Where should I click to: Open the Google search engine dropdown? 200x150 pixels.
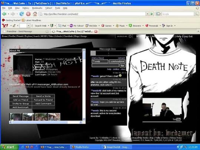coord(161,14)
